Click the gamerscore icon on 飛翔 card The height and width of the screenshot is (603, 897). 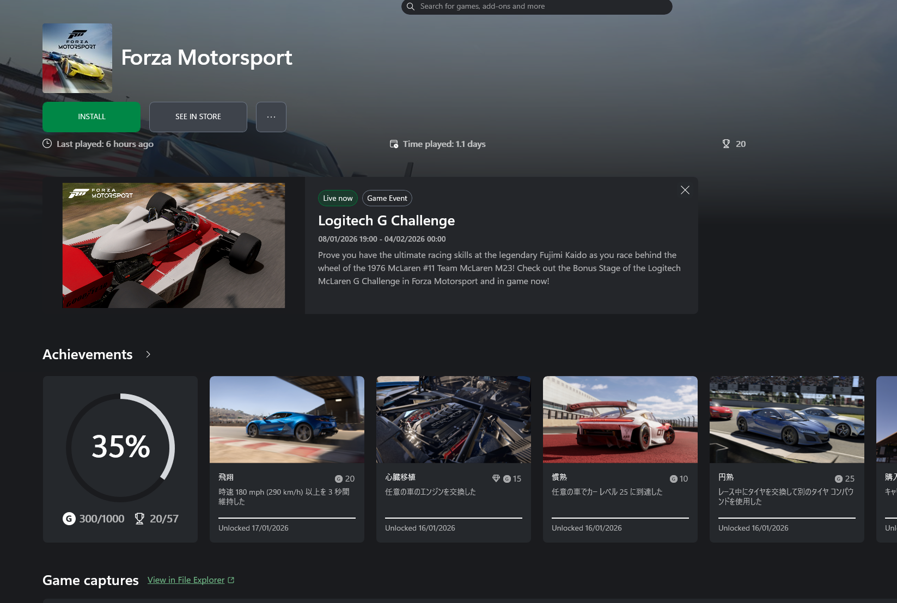[339, 479]
